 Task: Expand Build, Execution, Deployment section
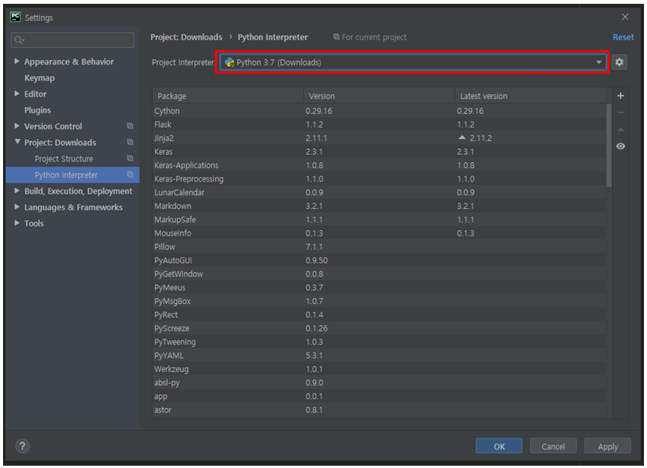(x=17, y=191)
